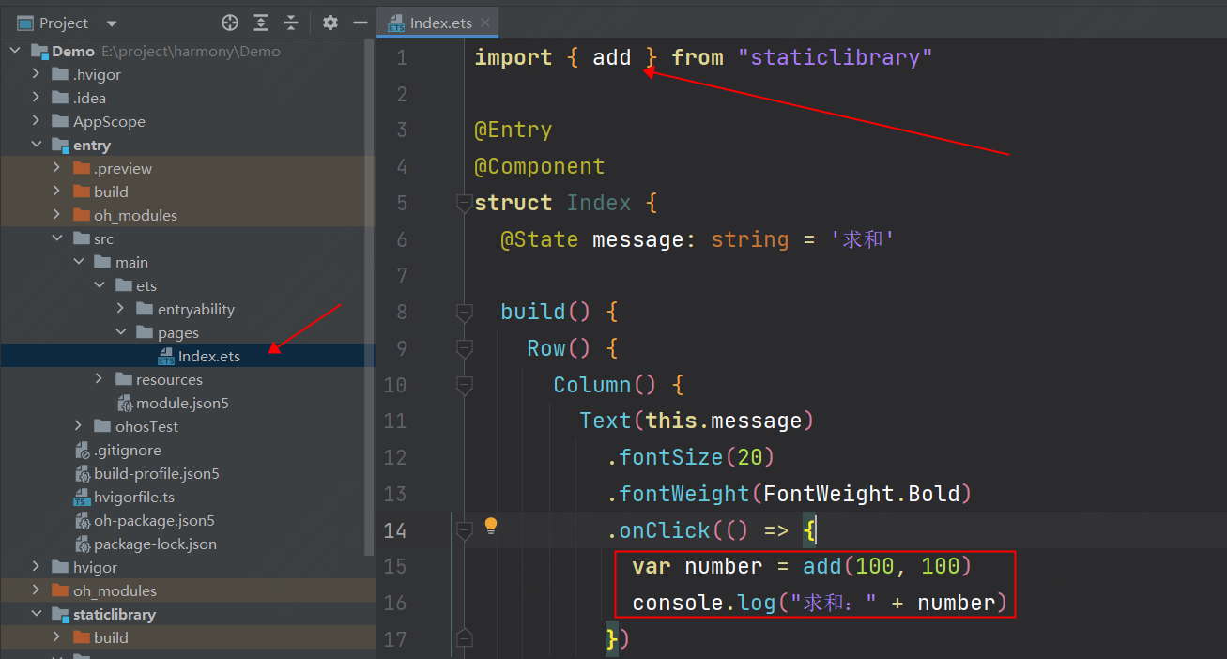Select the hvigorfile.ts file
This screenshot has height=659, width=1227.
pyautogui.click(x=133, y=498)
